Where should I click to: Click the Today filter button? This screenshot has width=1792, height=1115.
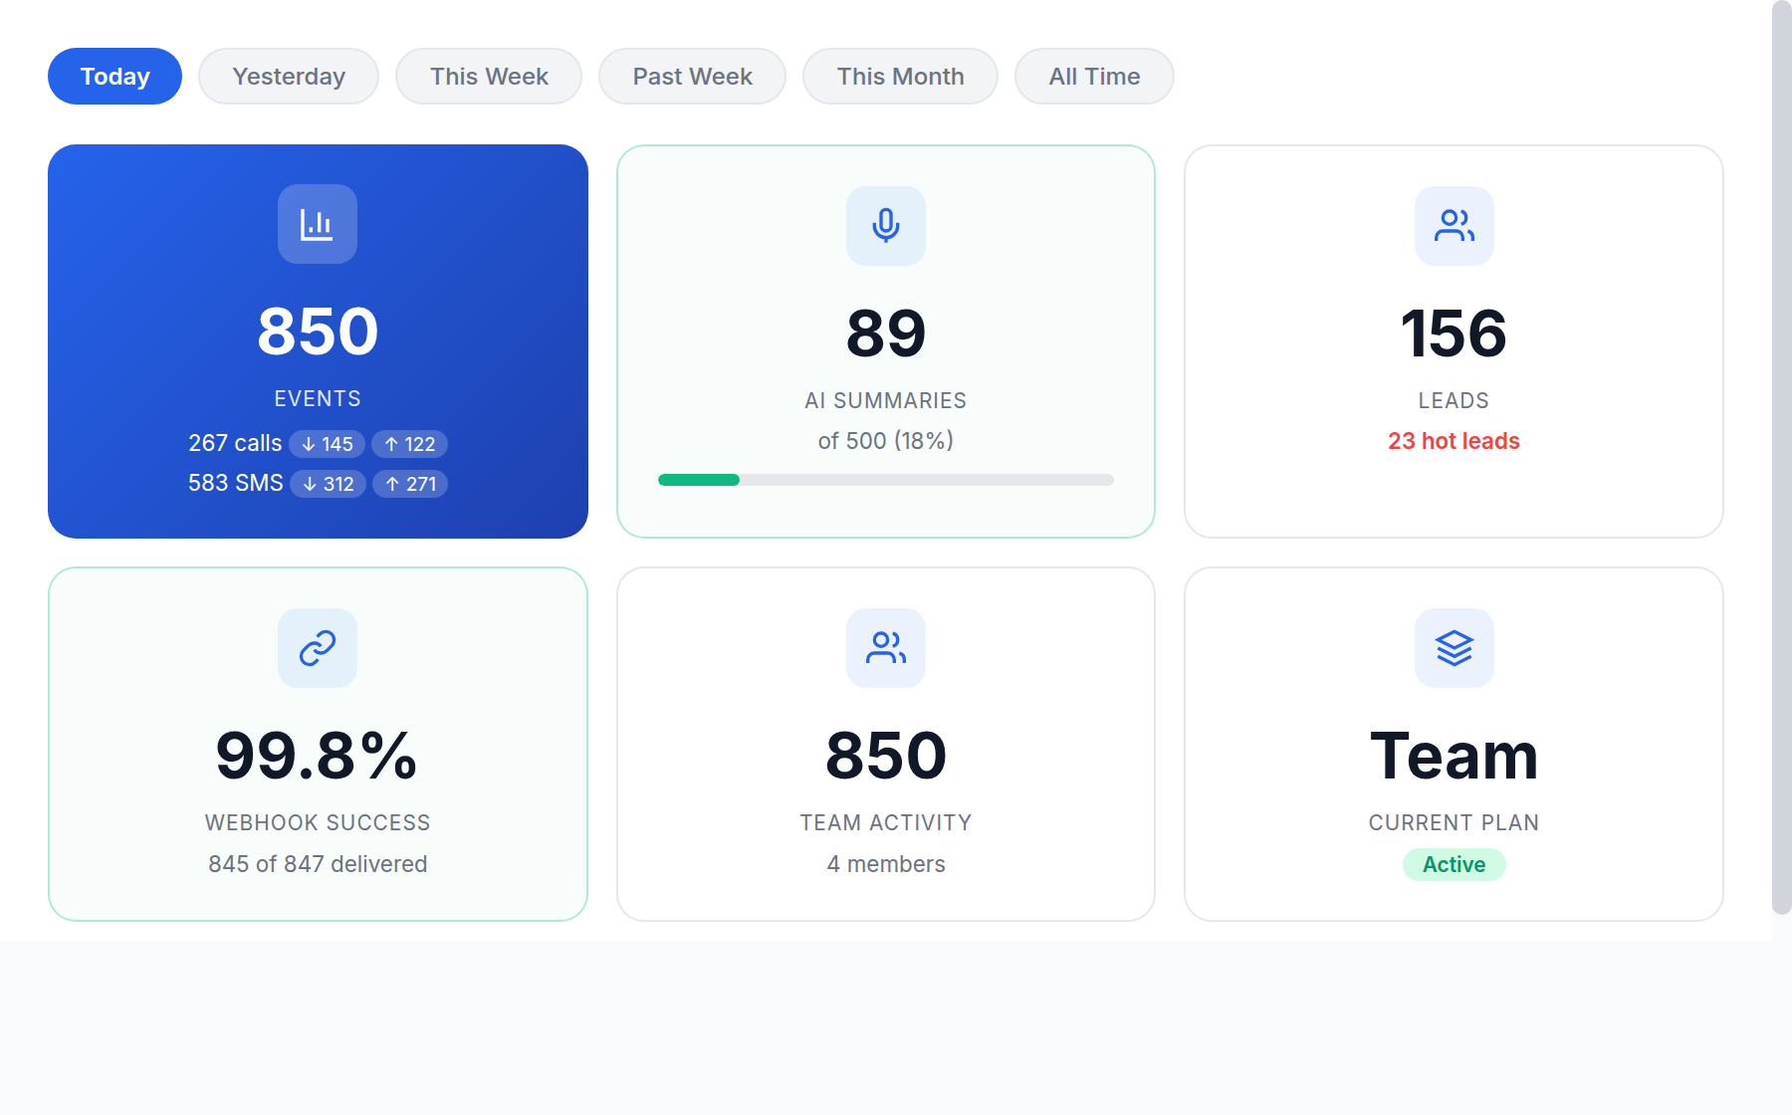click(114, 76)
